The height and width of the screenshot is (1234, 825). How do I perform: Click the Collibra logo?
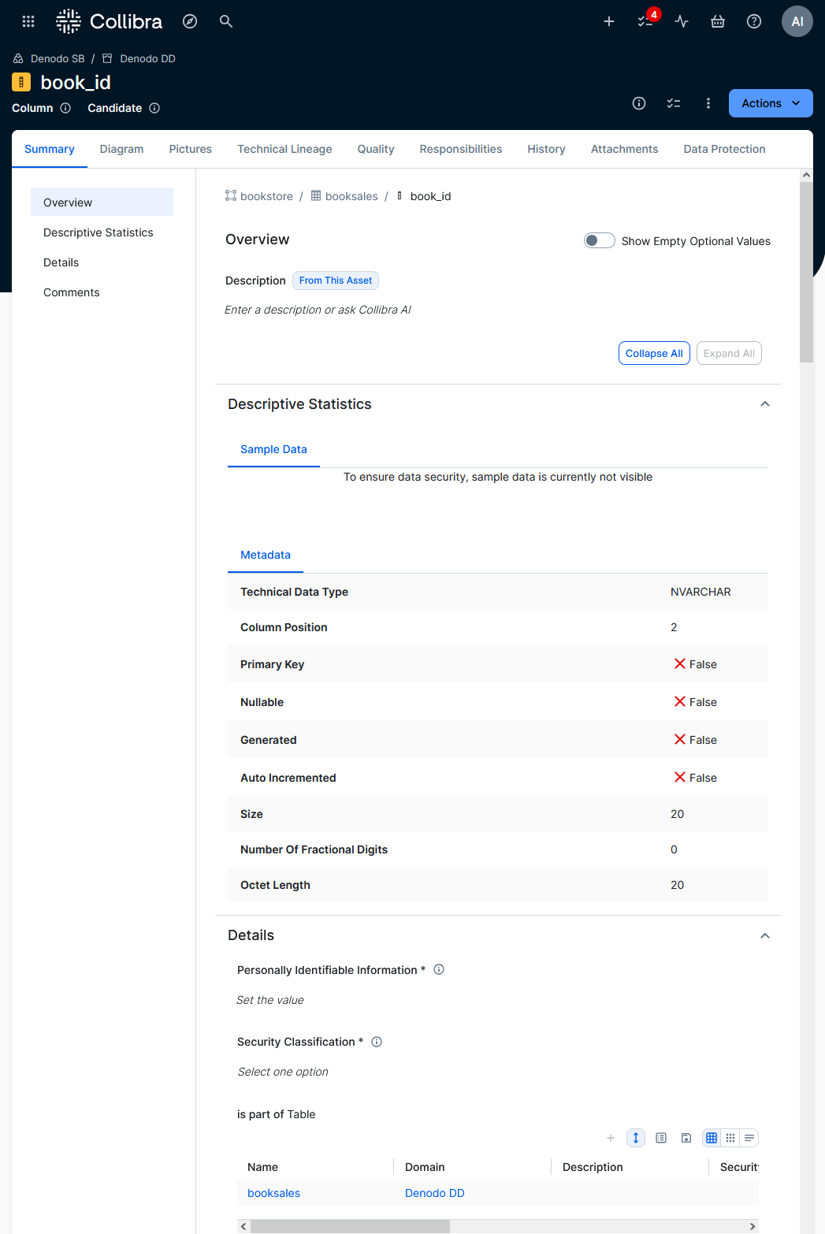point(110,21)
